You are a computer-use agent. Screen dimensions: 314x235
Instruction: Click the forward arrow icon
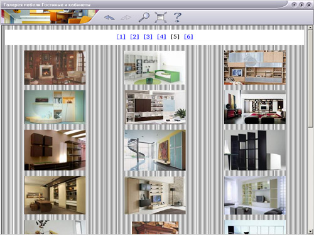click(x=126, y=18)
